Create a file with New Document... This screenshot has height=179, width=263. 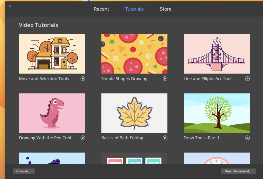tap(238, 171)
